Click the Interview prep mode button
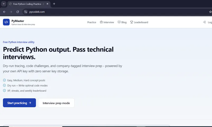Image resolution: width=212 pixels, height=127 pixels. click(x=56, y=103)
